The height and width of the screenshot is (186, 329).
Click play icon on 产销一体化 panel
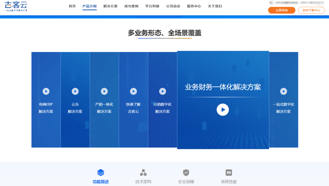click(104, 91)
